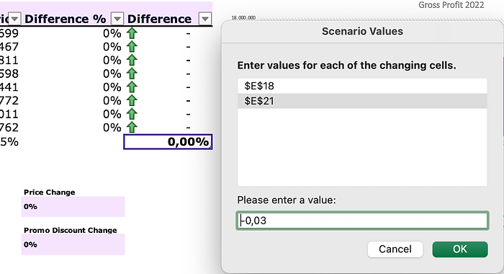The width and height of the screenshot is (504, 274).
Task: Select the green arrow in the 762 row
Action: click(x=132, y=128)
